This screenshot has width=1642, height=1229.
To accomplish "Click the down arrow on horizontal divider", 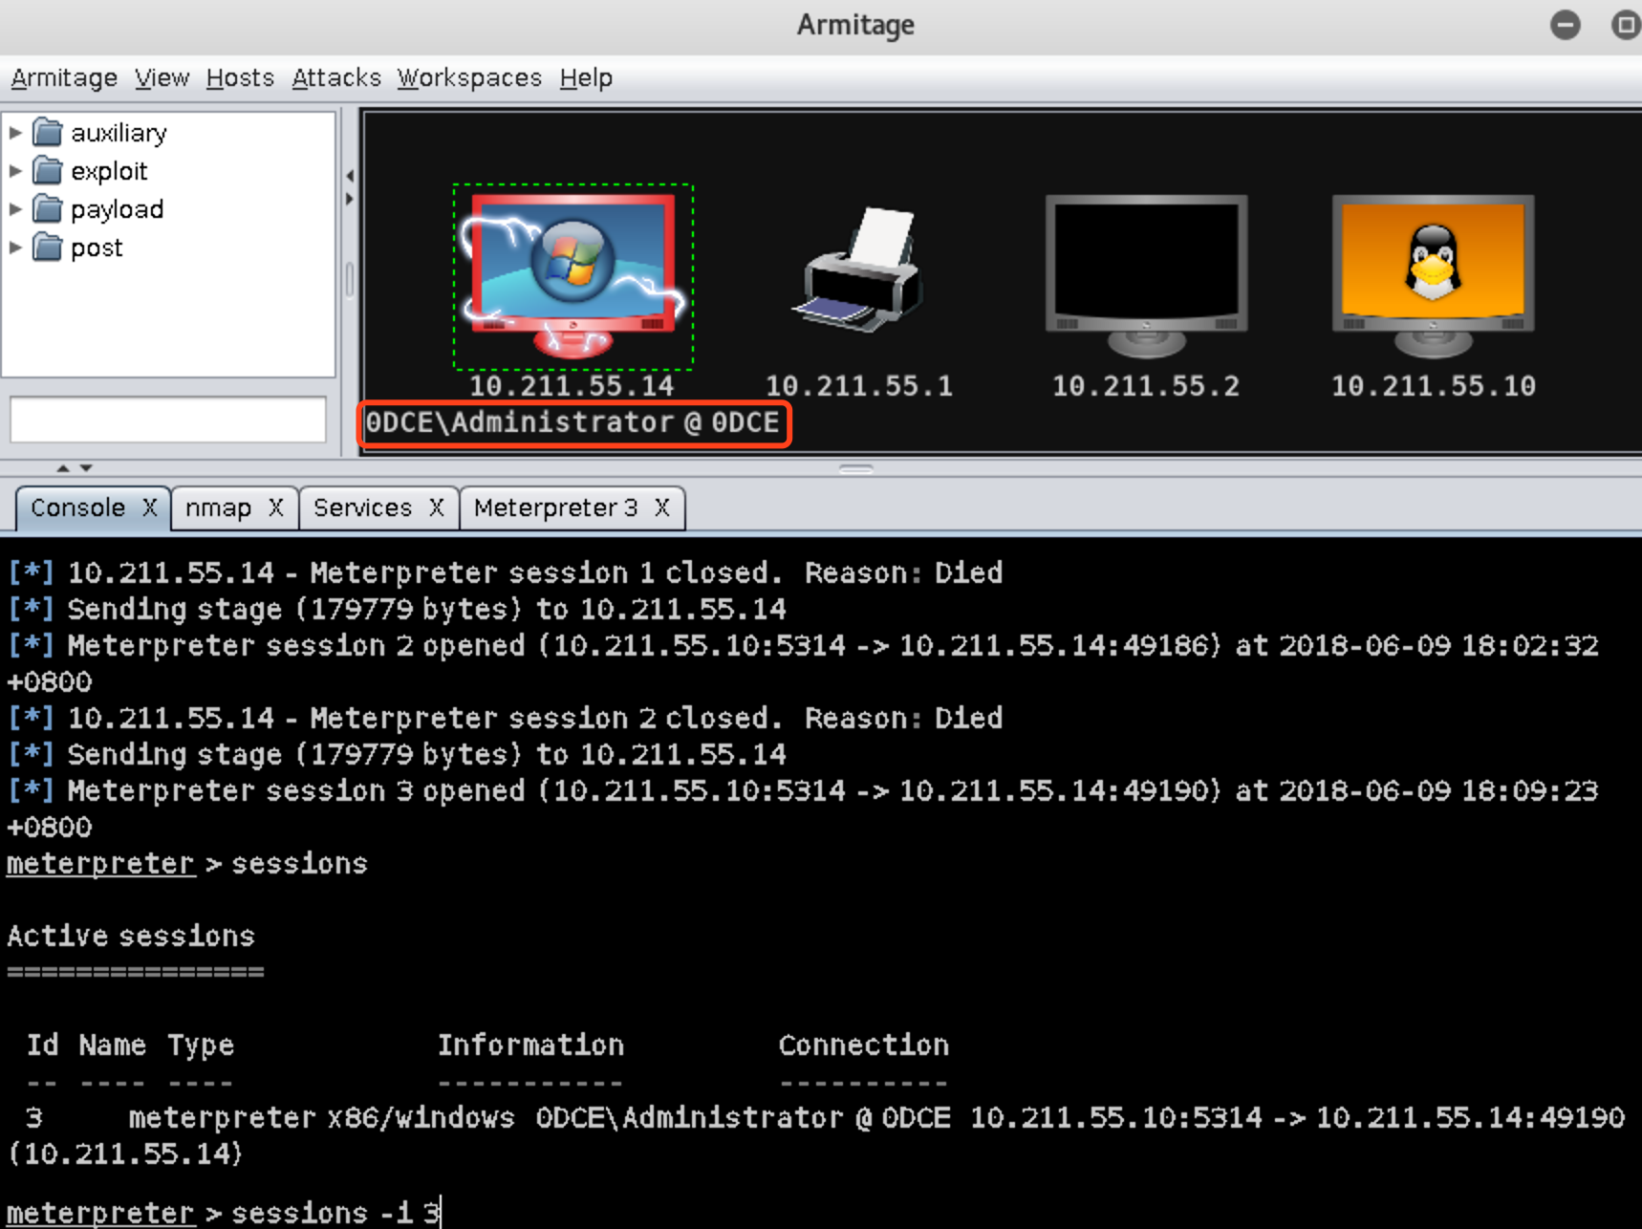I will 86,467.
